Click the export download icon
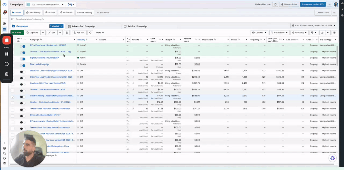Screen dimensions: 344x170 tap(322, 33)
